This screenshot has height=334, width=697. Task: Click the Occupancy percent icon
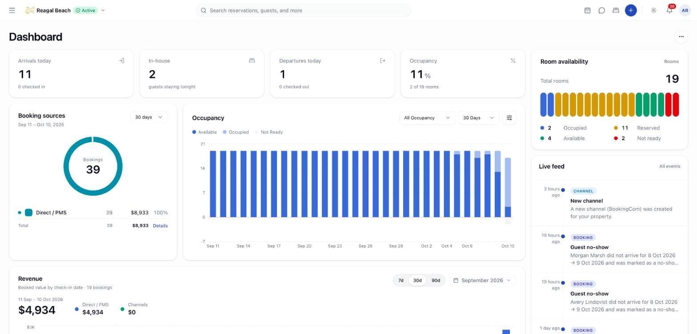[x=513, y=61]
